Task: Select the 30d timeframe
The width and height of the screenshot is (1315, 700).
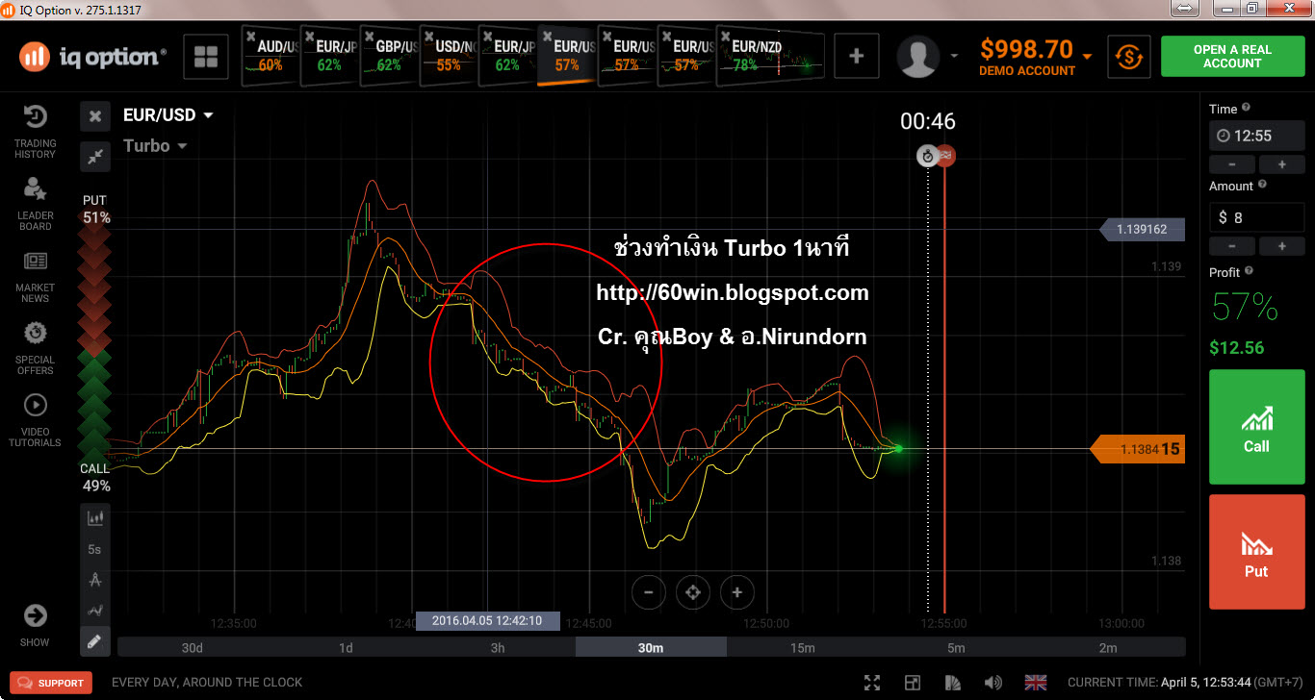Action: [193, 648]
